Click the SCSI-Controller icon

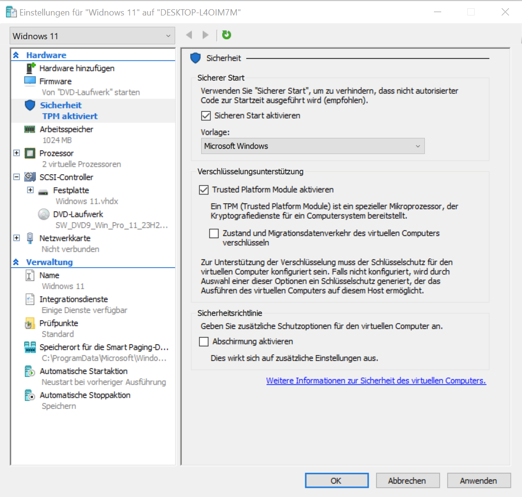click(x=30, y=177)
